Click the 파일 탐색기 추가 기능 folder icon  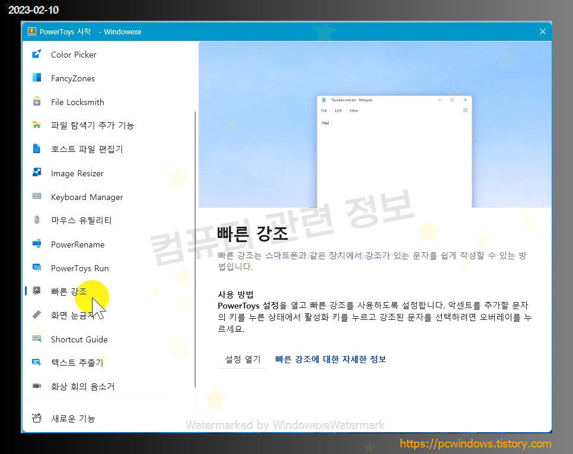click(37, 125)
